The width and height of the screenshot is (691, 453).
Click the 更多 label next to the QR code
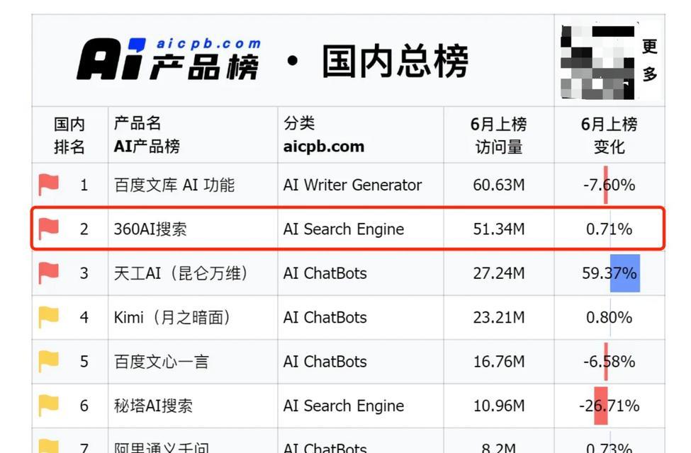click(650, 60)
